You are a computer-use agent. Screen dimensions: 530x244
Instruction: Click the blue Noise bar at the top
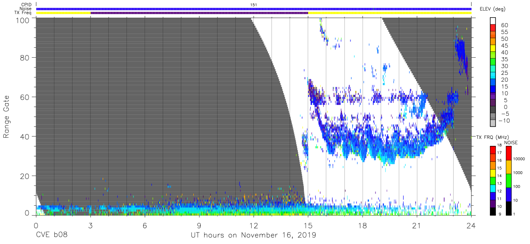254,9
